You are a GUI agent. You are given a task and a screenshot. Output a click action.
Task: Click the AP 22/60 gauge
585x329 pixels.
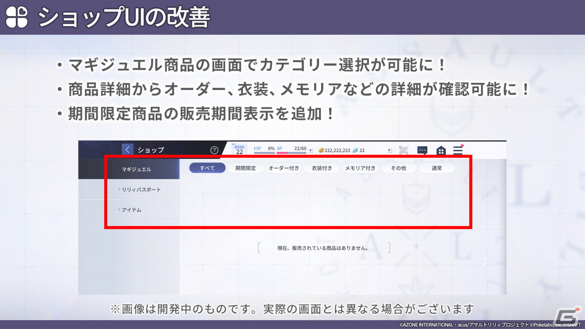[x=292, y=150]
